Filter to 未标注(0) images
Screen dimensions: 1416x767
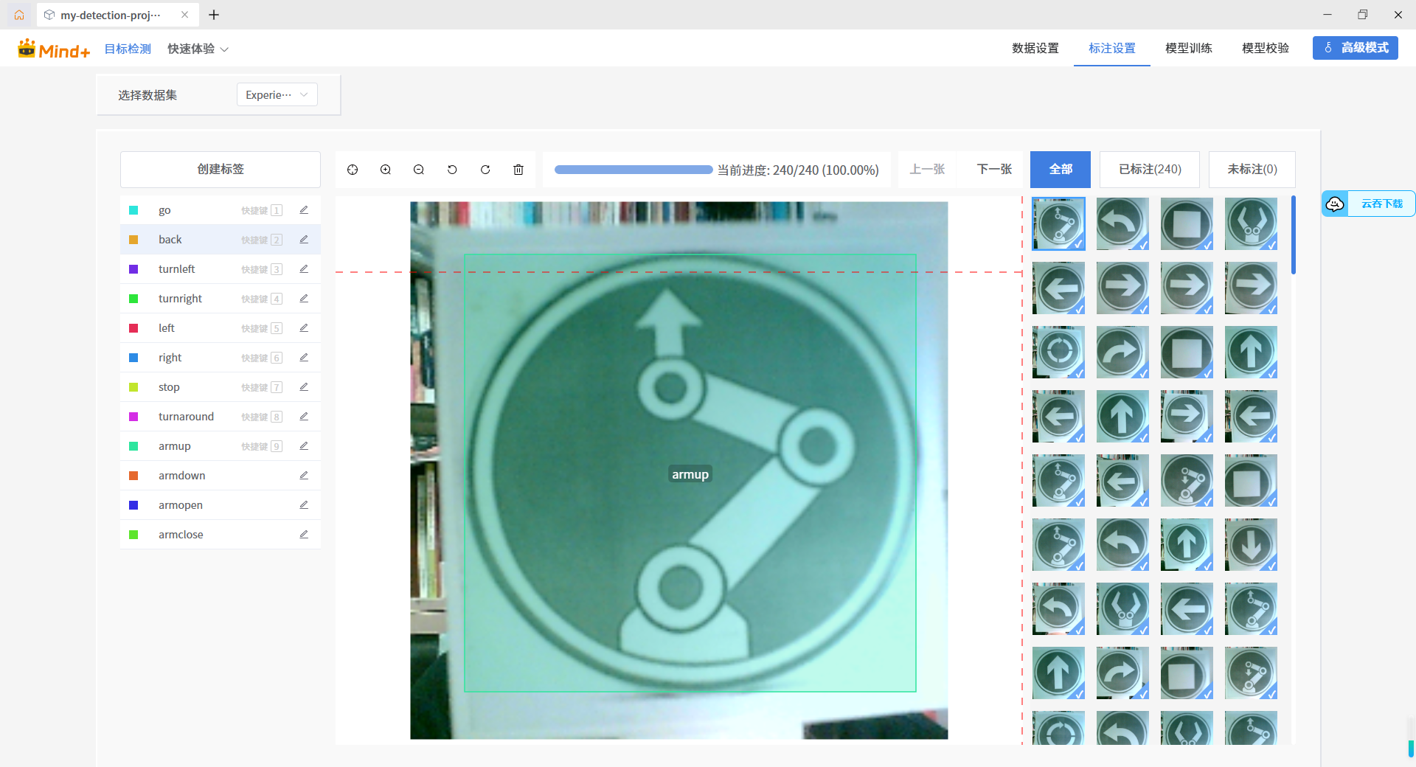(x=1252, y=170)
